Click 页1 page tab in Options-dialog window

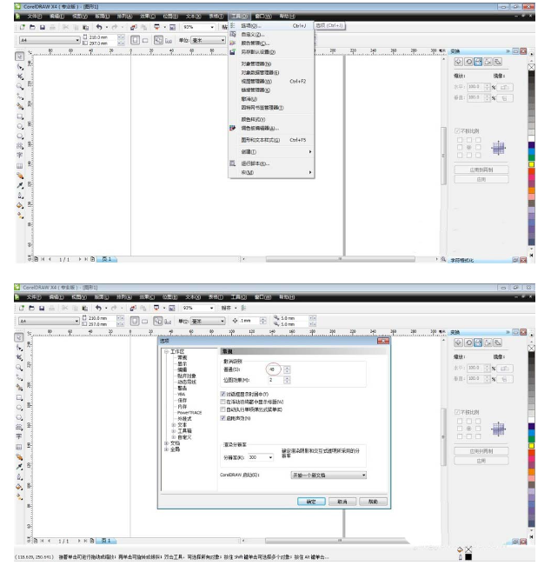(106, 541)
